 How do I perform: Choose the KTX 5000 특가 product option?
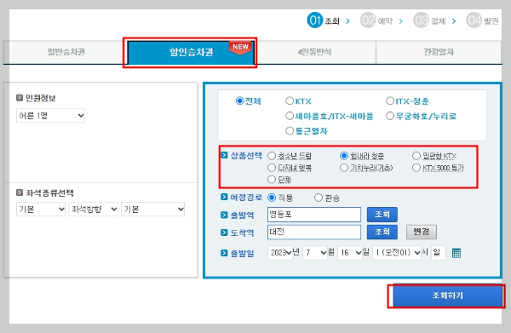click(416, 168)
